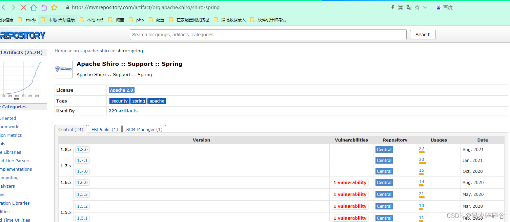Click the lock icon in address bar

pyautogui.click(x=68, y=7)
